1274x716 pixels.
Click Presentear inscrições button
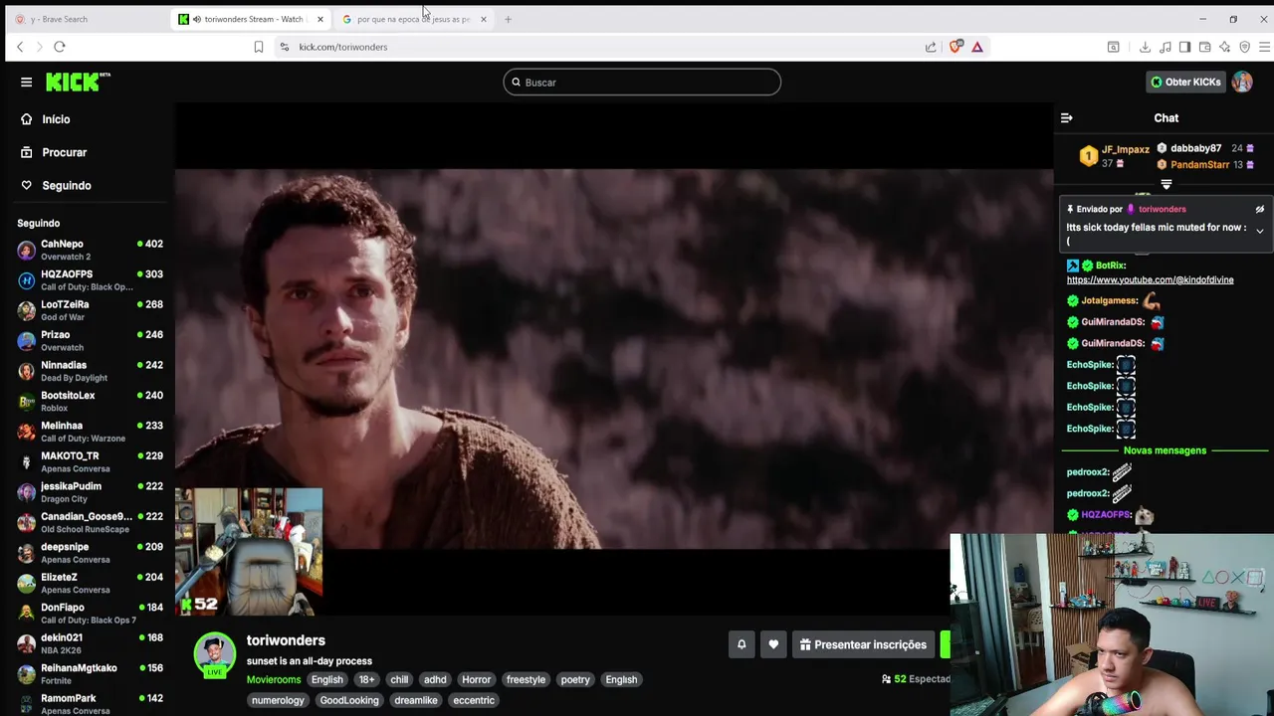point(863,644)
